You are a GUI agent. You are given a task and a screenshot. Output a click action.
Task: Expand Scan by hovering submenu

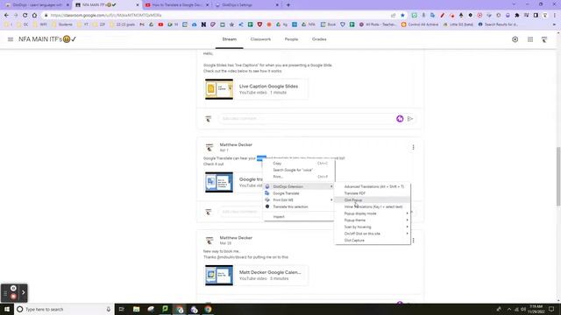pos(373,227)
